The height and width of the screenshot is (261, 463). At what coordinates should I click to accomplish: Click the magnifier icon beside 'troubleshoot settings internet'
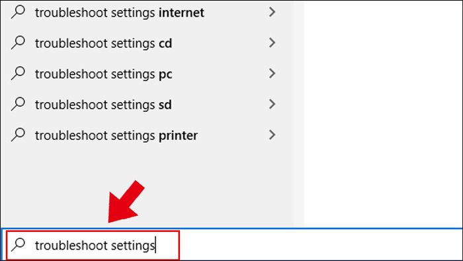[x=18, y=12]
